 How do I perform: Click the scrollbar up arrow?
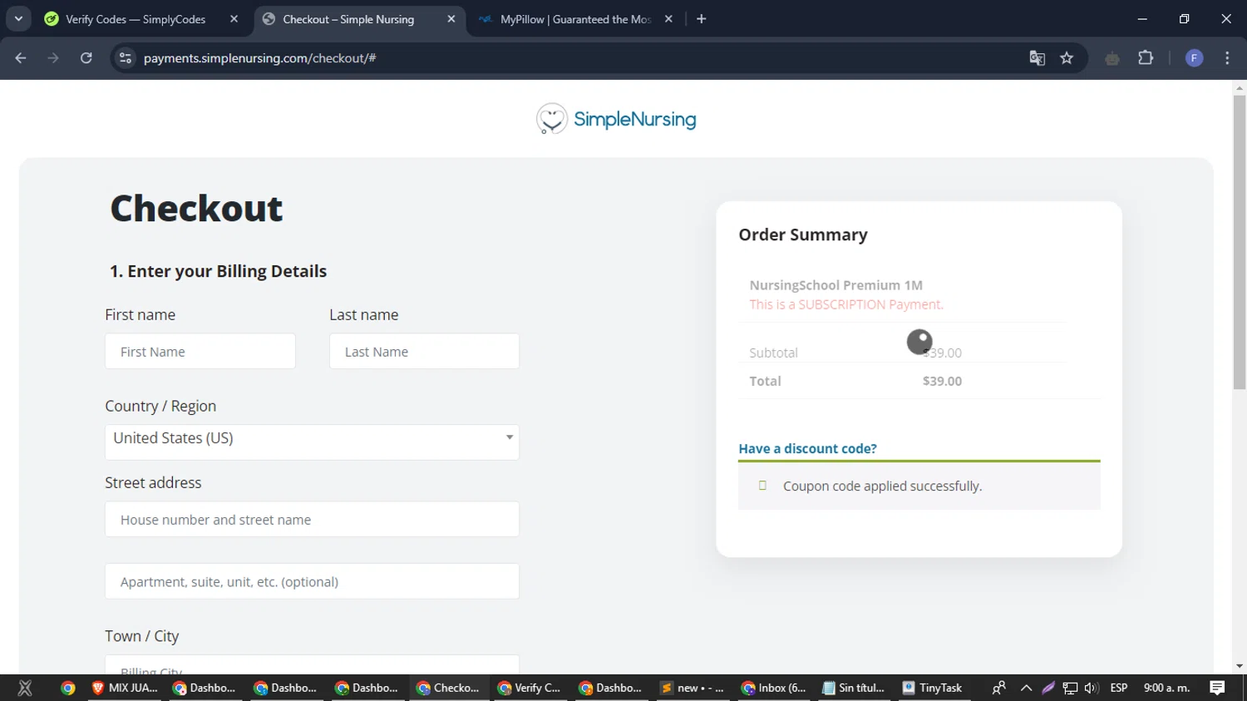[x=1240, y=86]
